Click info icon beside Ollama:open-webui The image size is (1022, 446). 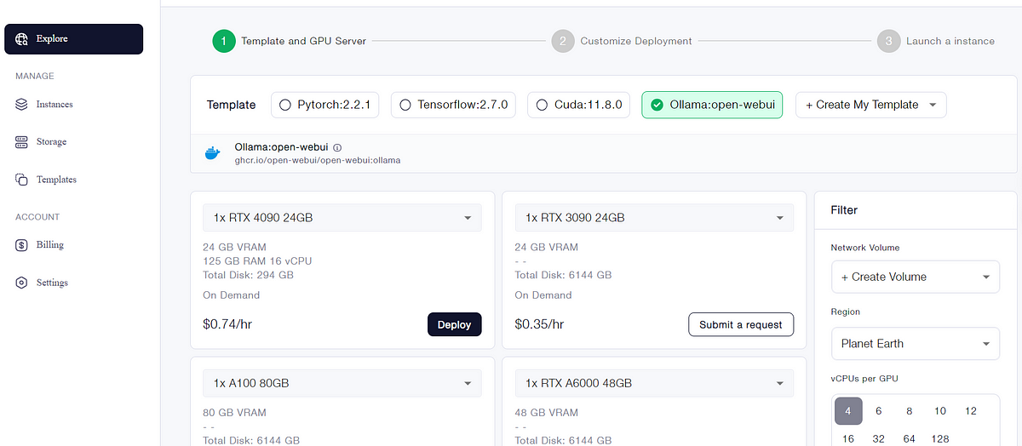[337, 147]
